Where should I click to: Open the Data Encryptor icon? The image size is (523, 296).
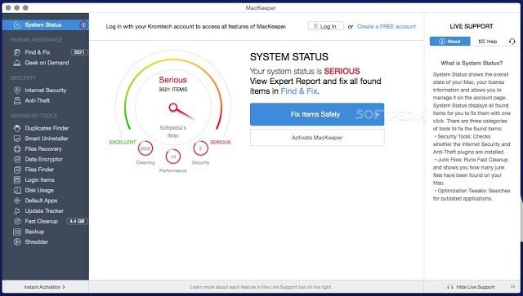[x=17, y=159]
